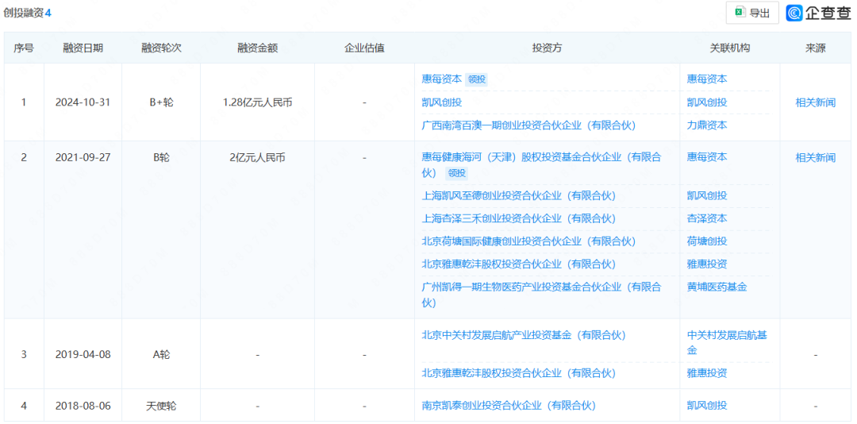857x424 pixels.
Task: Click the 杏泽资本 institution link
Action: pyautogui.click(x=707, y=219)
